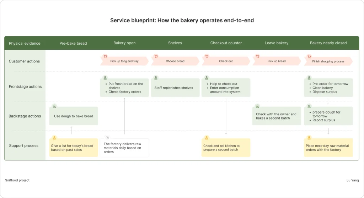The image size is (364, 198).
Task: Click the Service blueprint title text
Action: click(x=182, y=21)
